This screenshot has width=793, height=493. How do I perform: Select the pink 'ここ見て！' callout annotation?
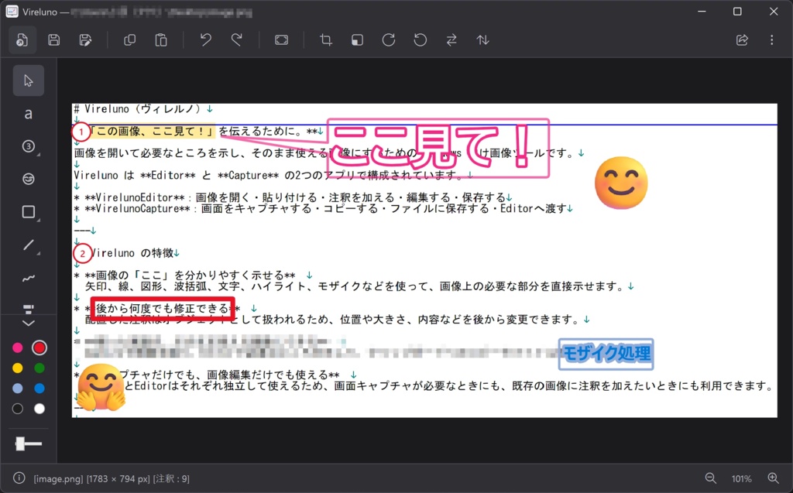(438, 148)
